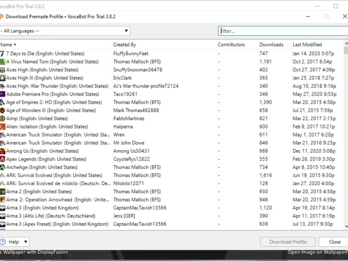Click the Close button

[334, 242]
